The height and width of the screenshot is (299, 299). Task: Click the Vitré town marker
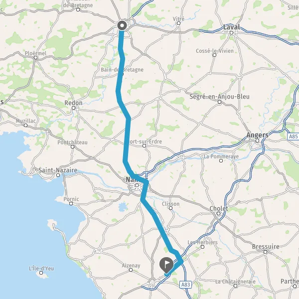coord(179,23)
